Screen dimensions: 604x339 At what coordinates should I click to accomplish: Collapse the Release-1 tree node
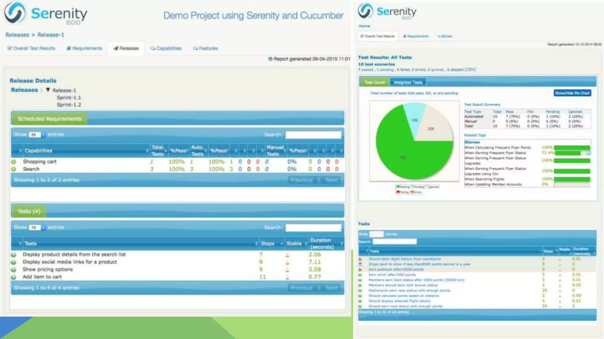tap(48, 90)
